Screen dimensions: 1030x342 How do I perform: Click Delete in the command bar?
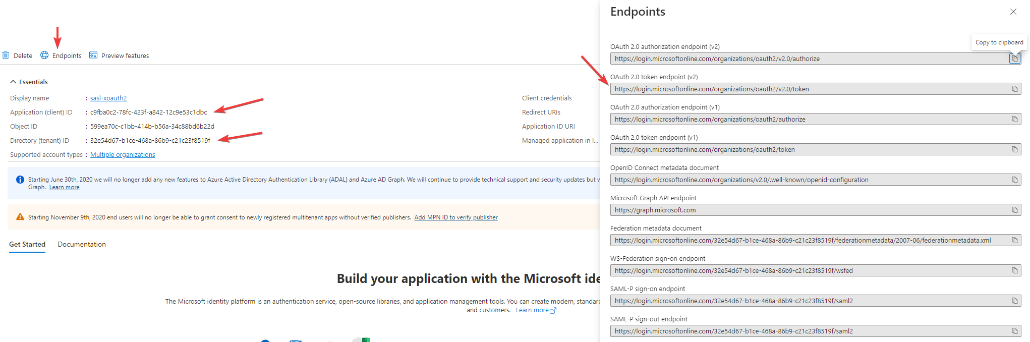[x=18, y=55]
